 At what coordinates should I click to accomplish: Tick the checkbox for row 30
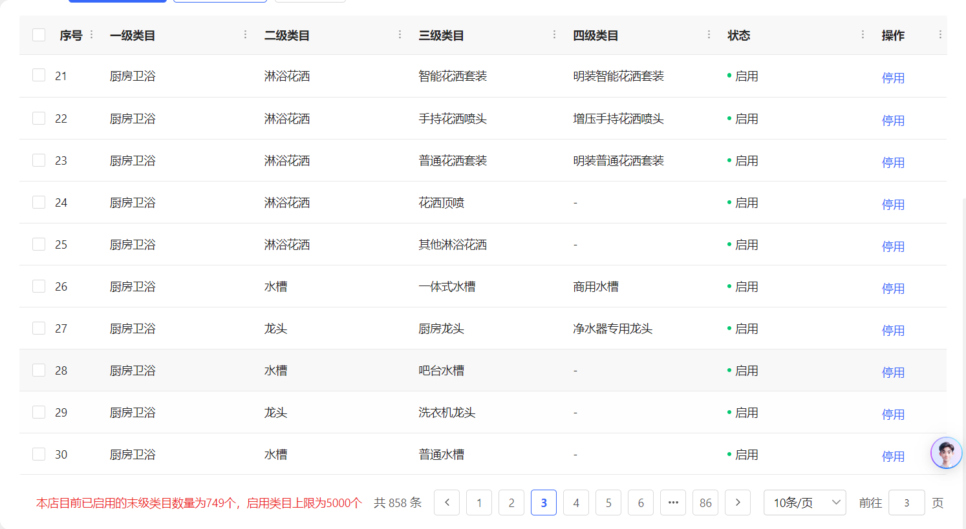point(39,454)
